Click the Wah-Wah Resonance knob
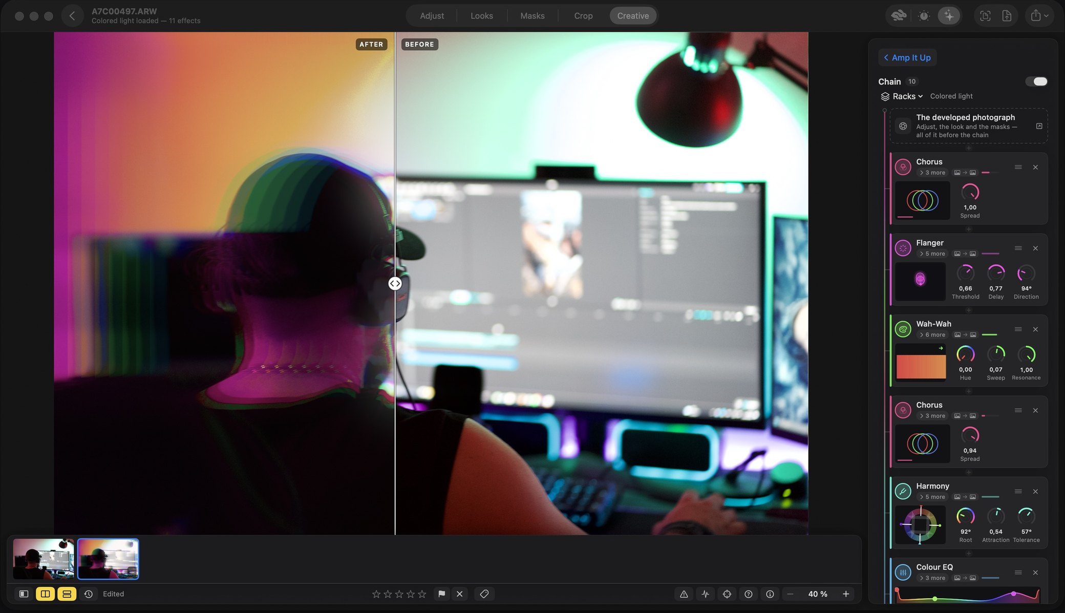Viewport: 1065px width, 613px height. point(1027,354)
